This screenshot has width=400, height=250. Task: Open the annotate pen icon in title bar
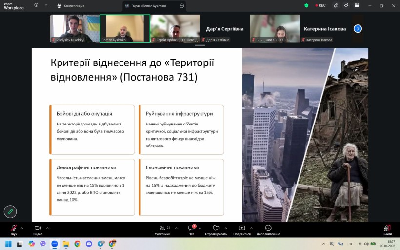(336, 5)
